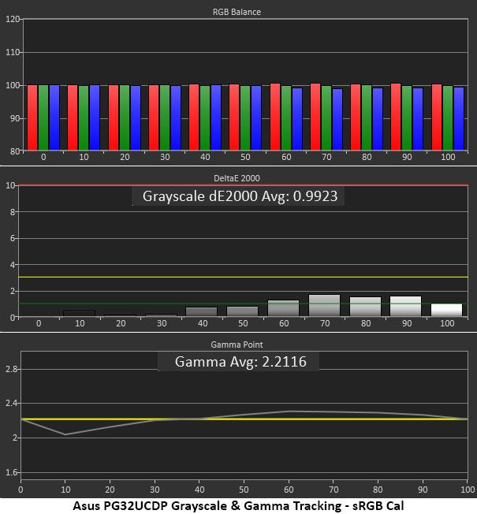Click the red bar at 0 in RGB Balance

point(32,117)
